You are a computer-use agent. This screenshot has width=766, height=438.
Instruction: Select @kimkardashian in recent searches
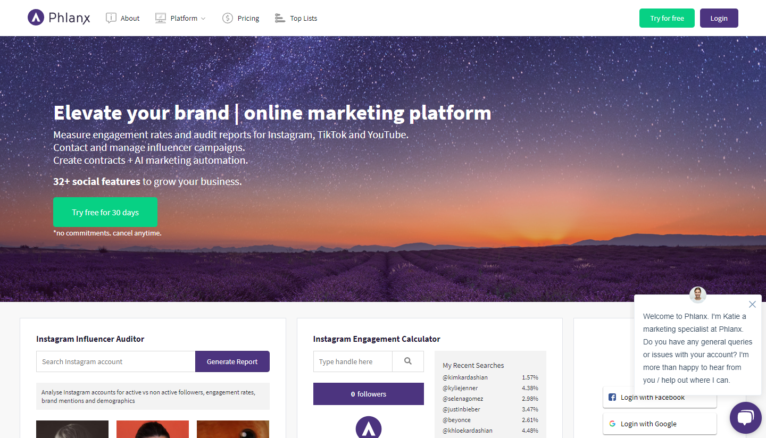[x=465, y=377]
